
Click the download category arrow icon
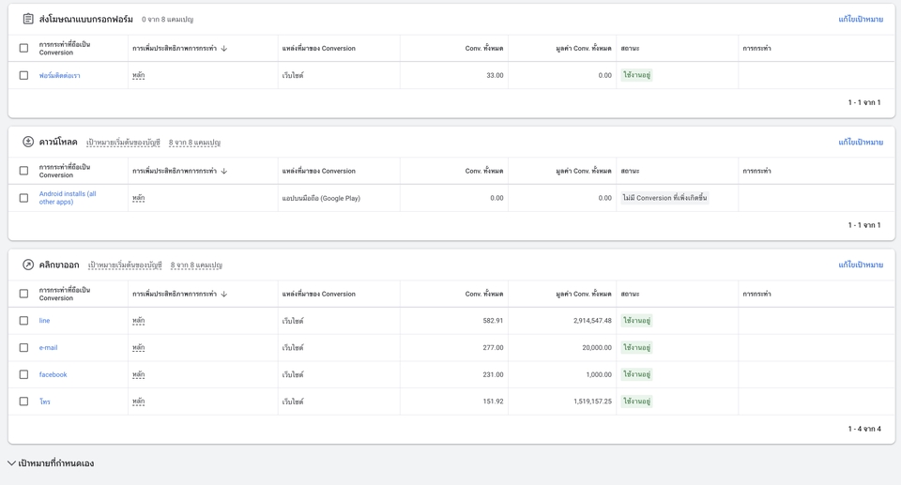[28, 142]
